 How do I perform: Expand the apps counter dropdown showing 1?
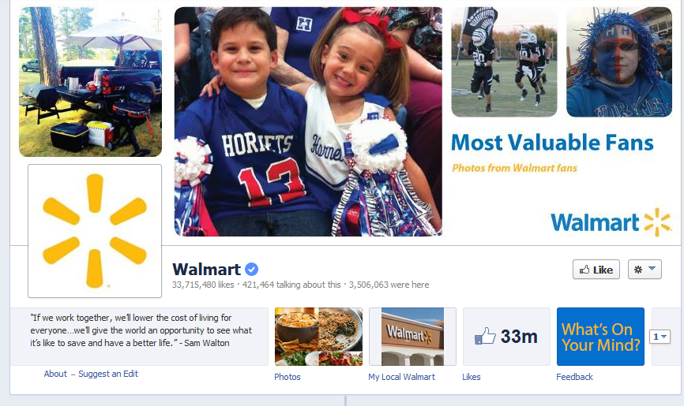tap(660, 337)
